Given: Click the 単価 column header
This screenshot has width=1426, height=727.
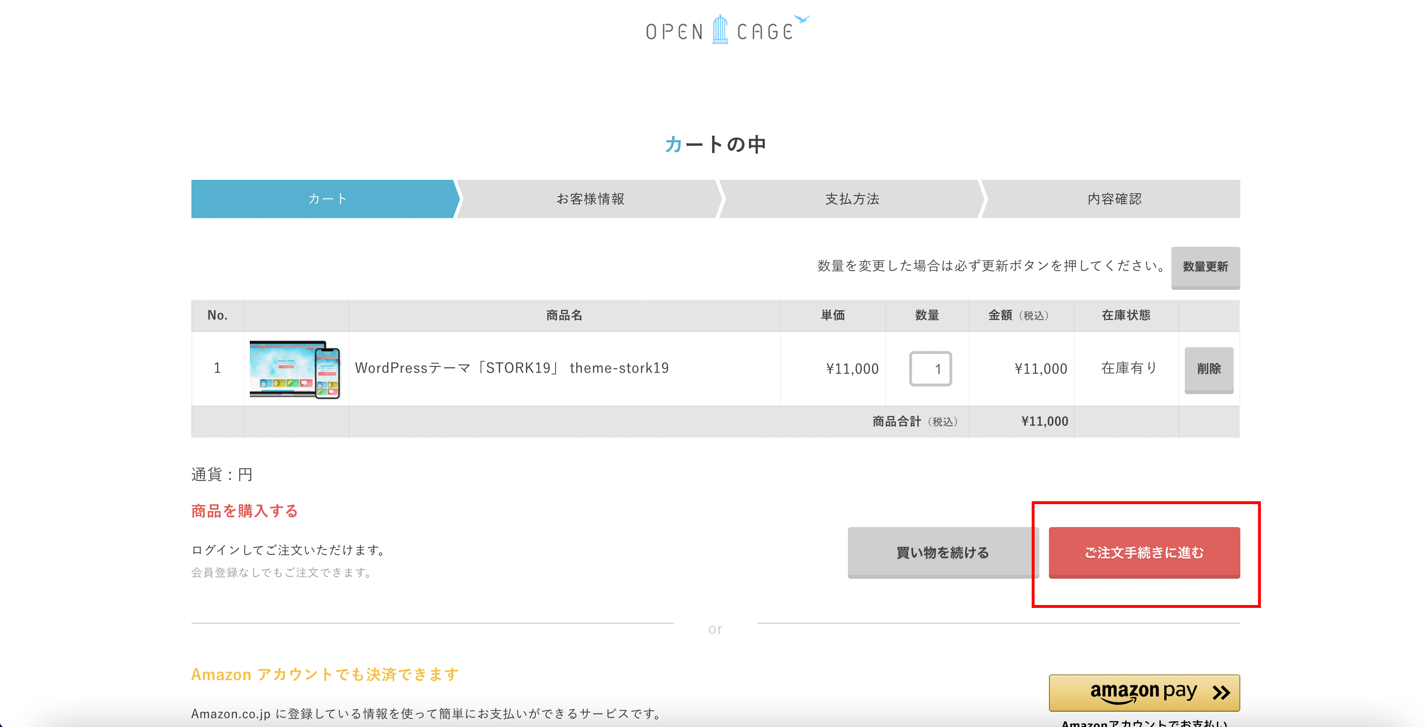Looking at the screenshot, I should pos(833,315).
